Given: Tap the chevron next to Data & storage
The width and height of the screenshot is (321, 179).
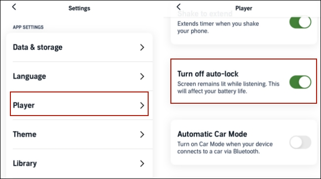Looking at the screenshot, I should tap(142, 48).
